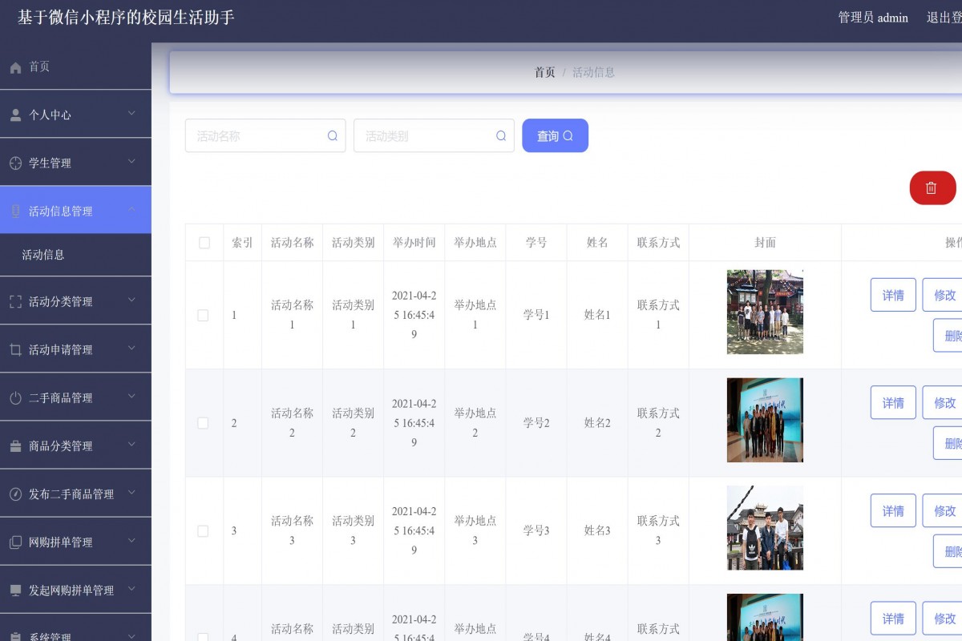Expand the 活动分类管理 chevron
This screenshot has height=641, width=962.
[x=131, y=300]
